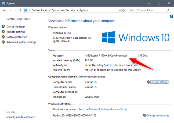Viewport: 174px width, 123px height.
Task: Read the Microsoft Software License Terms
Action: (103, 109)
